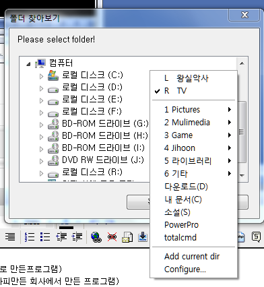Click the drive icon for 로컬 디스크 (D:)
This screenshot has height=287, width=264.
click(53, 90)
